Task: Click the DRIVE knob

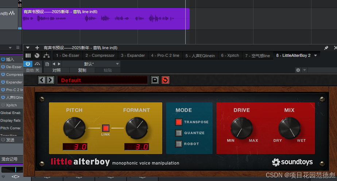Action: click(241, 128)
